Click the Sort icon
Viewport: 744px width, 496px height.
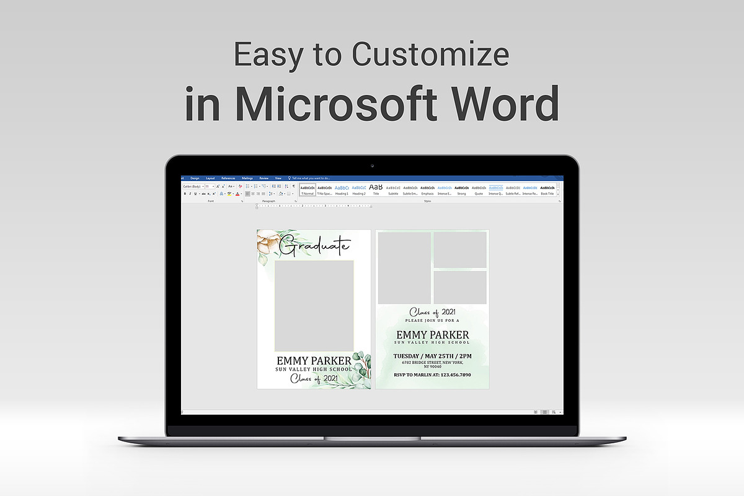coord(286,187)
